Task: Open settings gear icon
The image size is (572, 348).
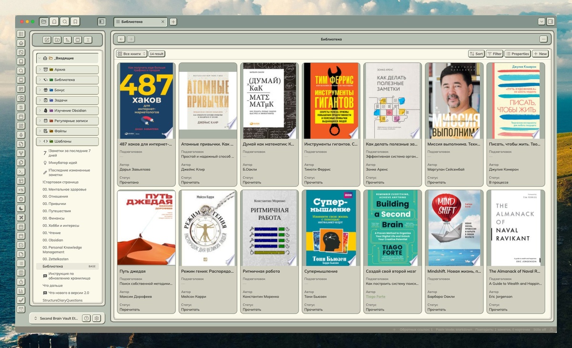Action: tap(97, 318)
